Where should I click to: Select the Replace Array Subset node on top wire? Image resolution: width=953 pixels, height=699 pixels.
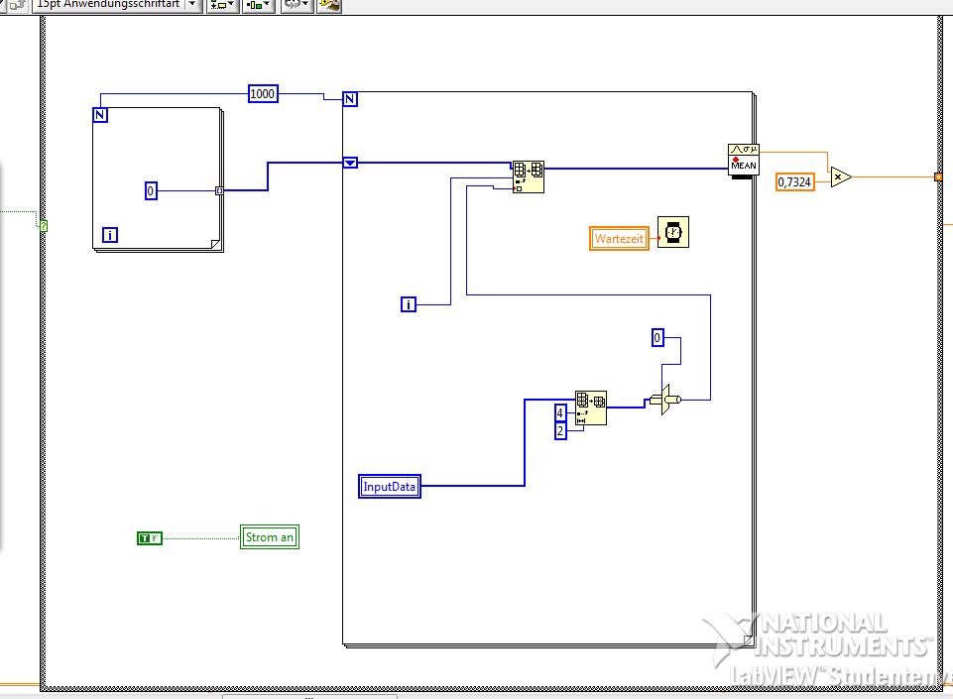[x=529, y=176]
